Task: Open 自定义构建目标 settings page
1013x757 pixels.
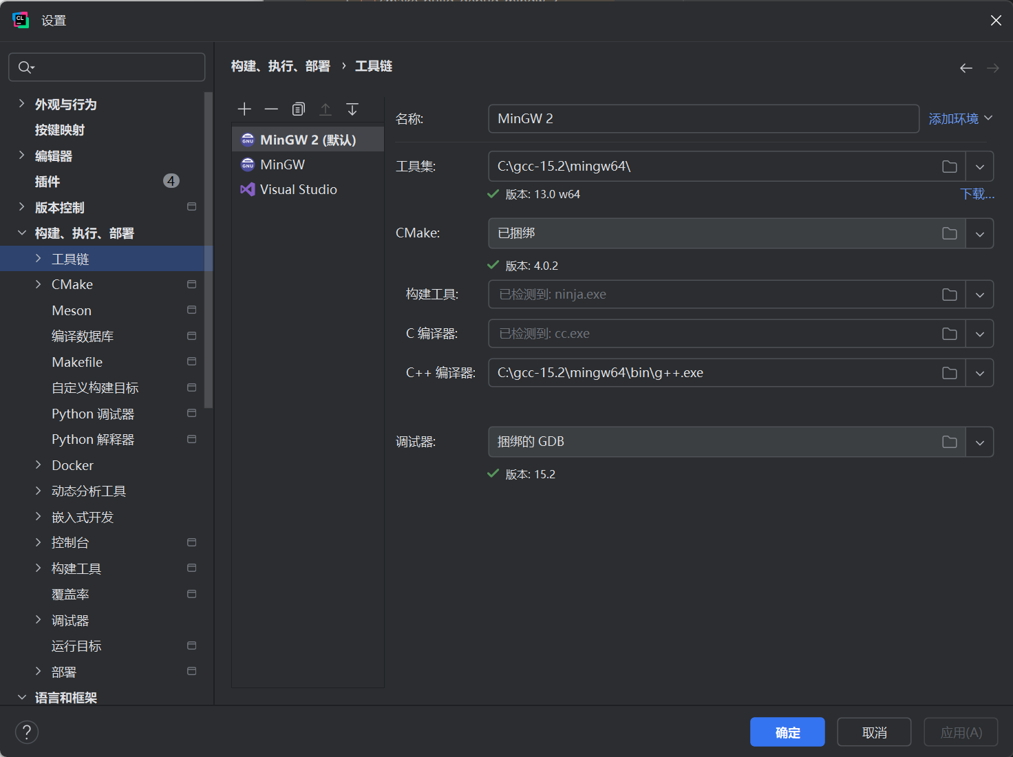Action: tap(95, 388)
